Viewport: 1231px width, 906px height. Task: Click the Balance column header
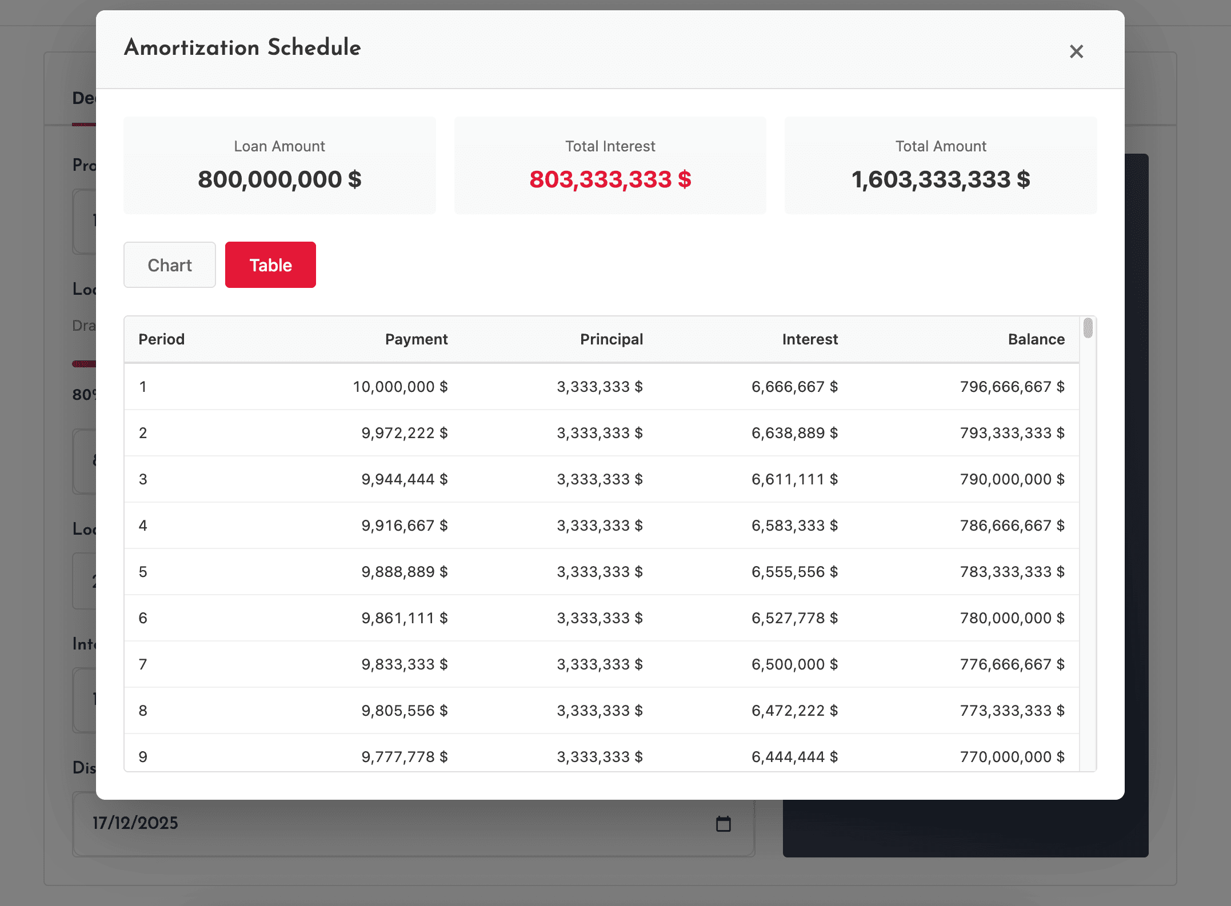tap(1036, 339)
